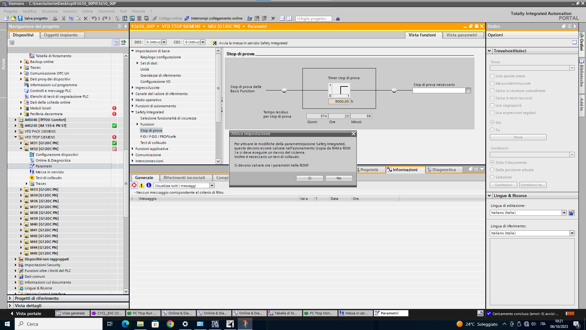Expand Funzioni applicative tree node
This screenshot has width=586, height=330.
133,149
